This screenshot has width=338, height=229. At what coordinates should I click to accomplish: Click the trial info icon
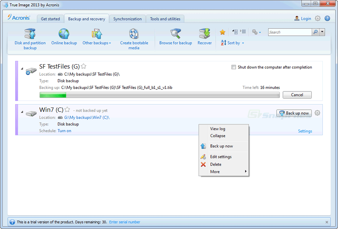[12, 222]
